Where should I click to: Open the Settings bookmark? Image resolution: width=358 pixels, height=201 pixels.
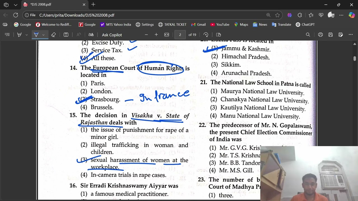(145, 25)
